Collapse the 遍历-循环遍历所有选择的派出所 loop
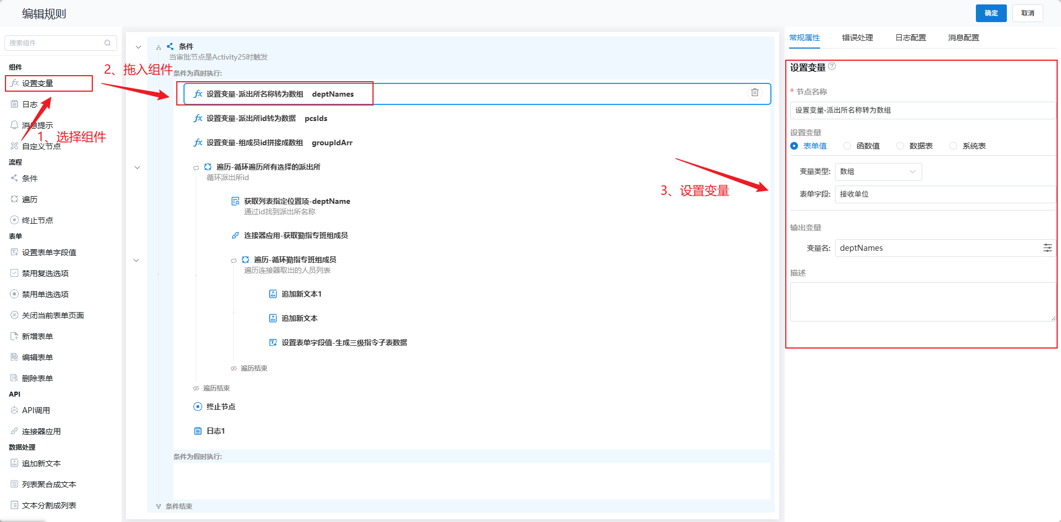This screenshot has height=522, width=1061. point(138,167)
